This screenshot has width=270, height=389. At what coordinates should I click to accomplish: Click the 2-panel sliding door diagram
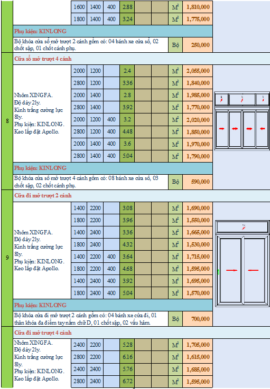(x=242, y=263)
